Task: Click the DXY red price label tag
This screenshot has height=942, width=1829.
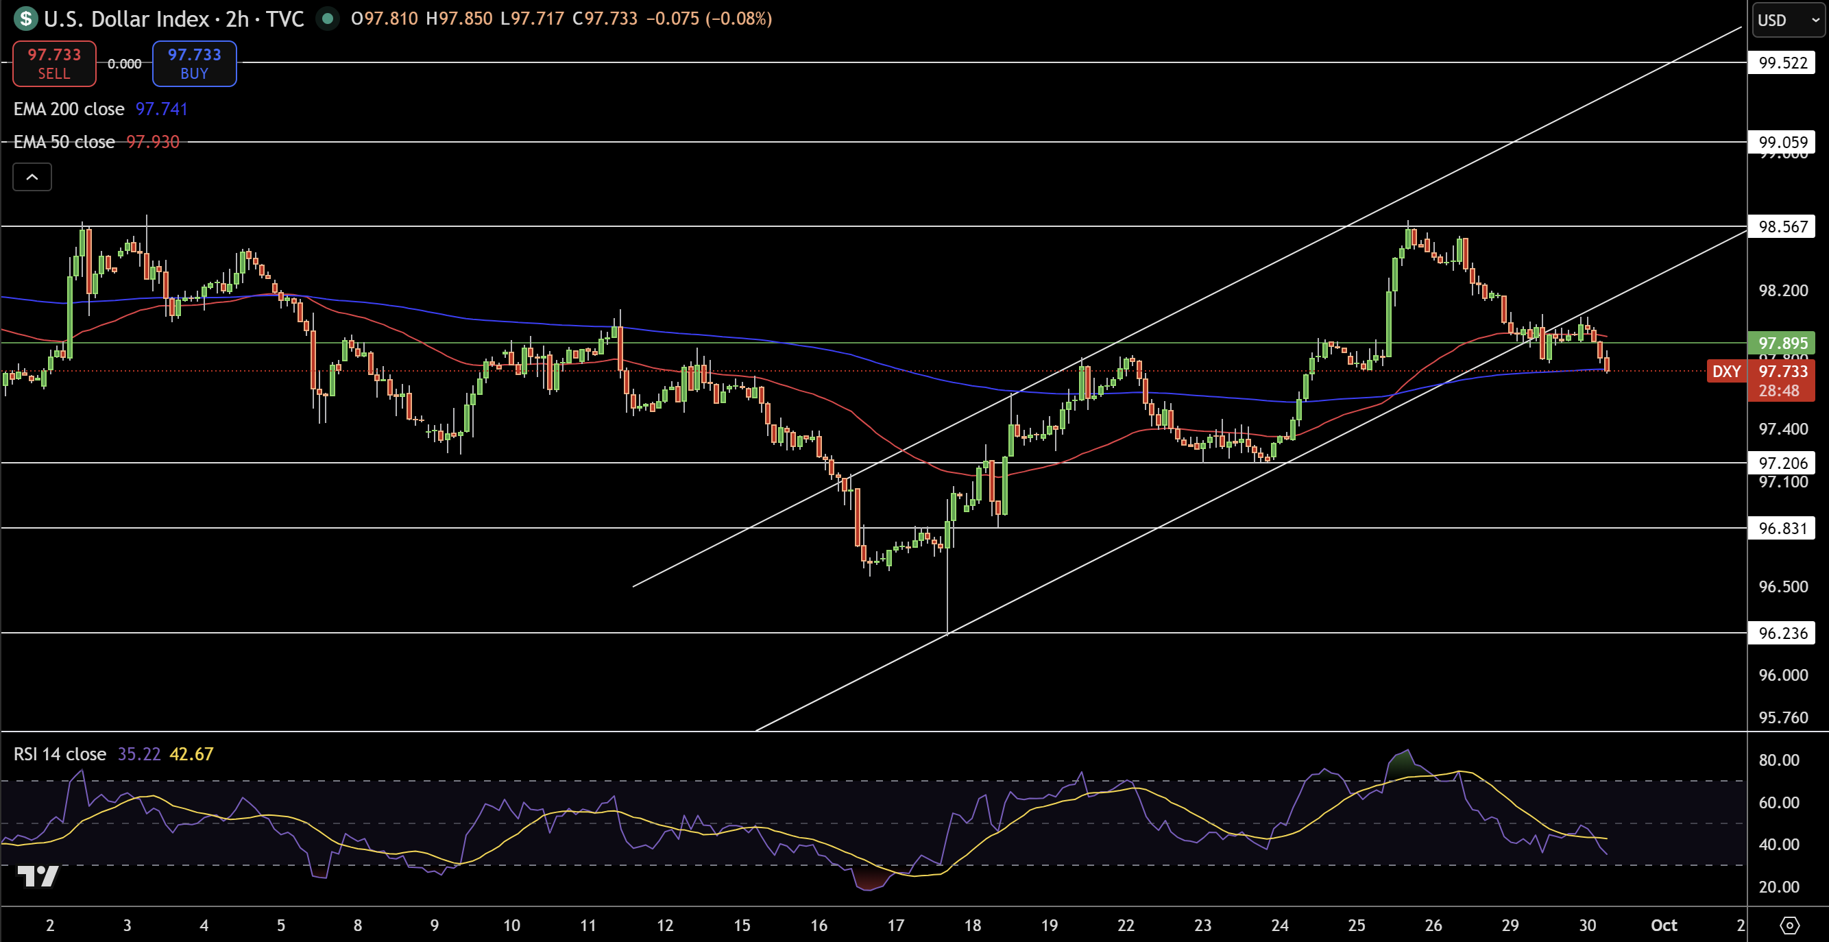Action: (x=1725, y=372)
